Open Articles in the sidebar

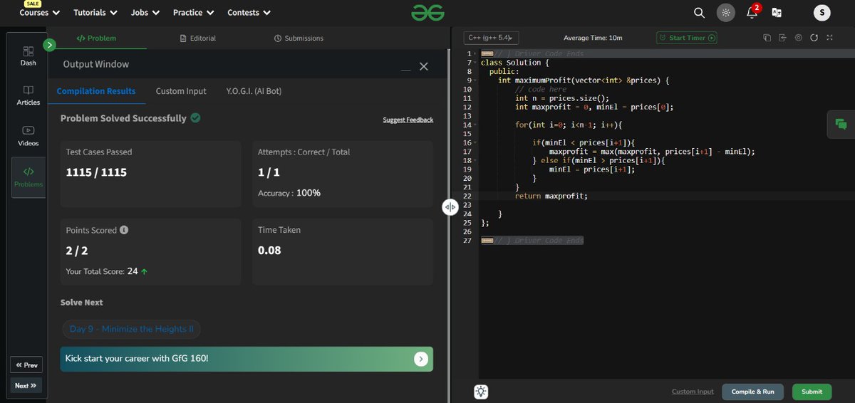pos(28,96)
